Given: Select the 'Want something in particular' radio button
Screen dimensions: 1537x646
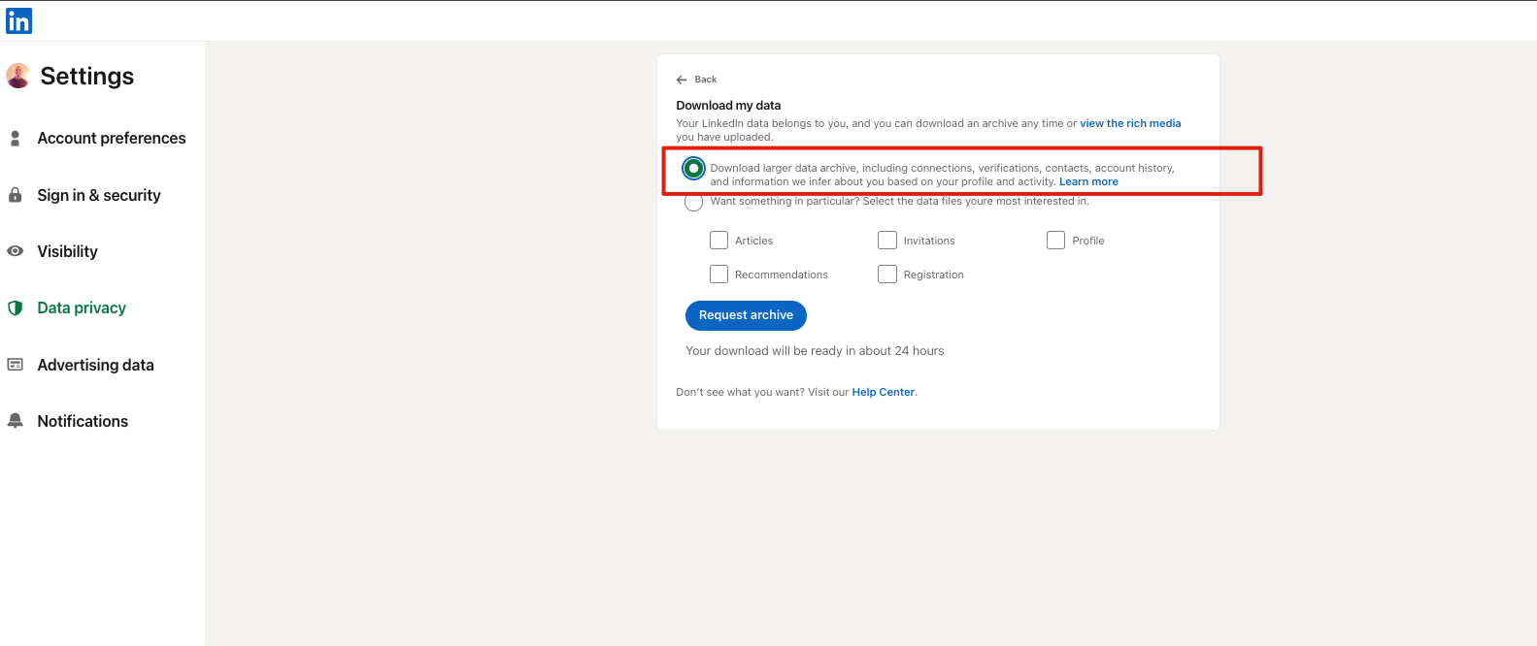Looking at the screenshot, I should coord(693,202).
